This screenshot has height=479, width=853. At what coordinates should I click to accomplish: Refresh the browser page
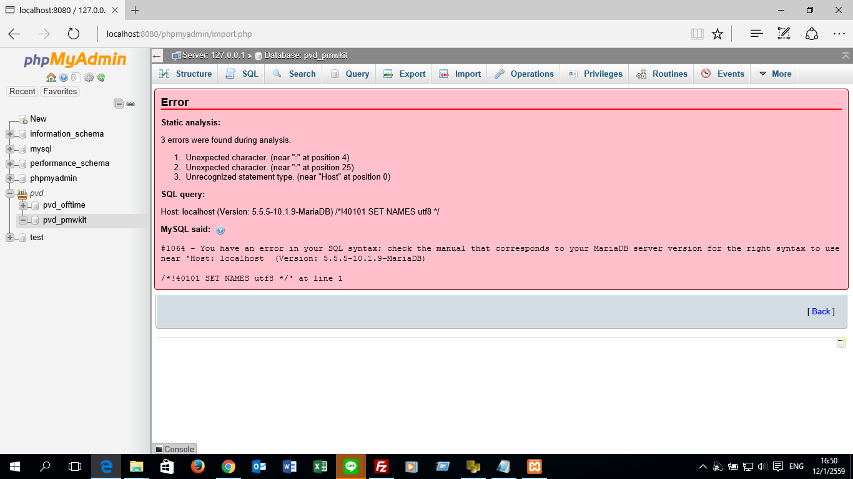[74, 34]
